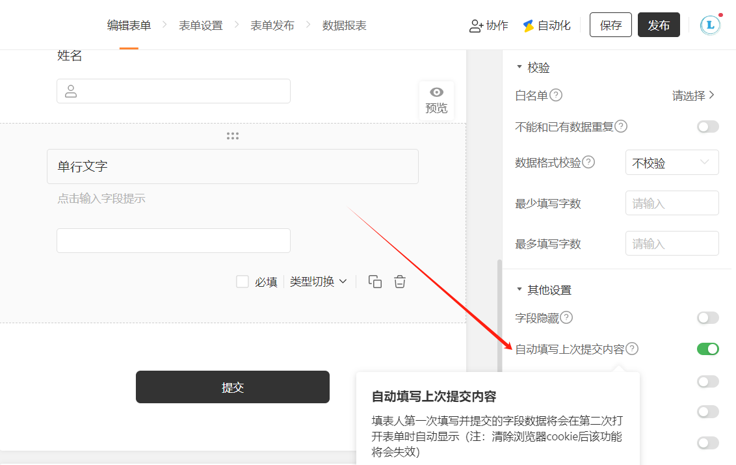Click the empty answer input below the hint
Viewport: 736px width, 465px height.
(174, 241)
